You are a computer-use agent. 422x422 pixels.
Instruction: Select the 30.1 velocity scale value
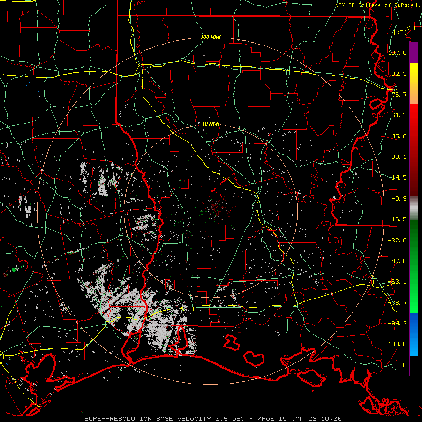pyautogui.click(x=399, y=157)
